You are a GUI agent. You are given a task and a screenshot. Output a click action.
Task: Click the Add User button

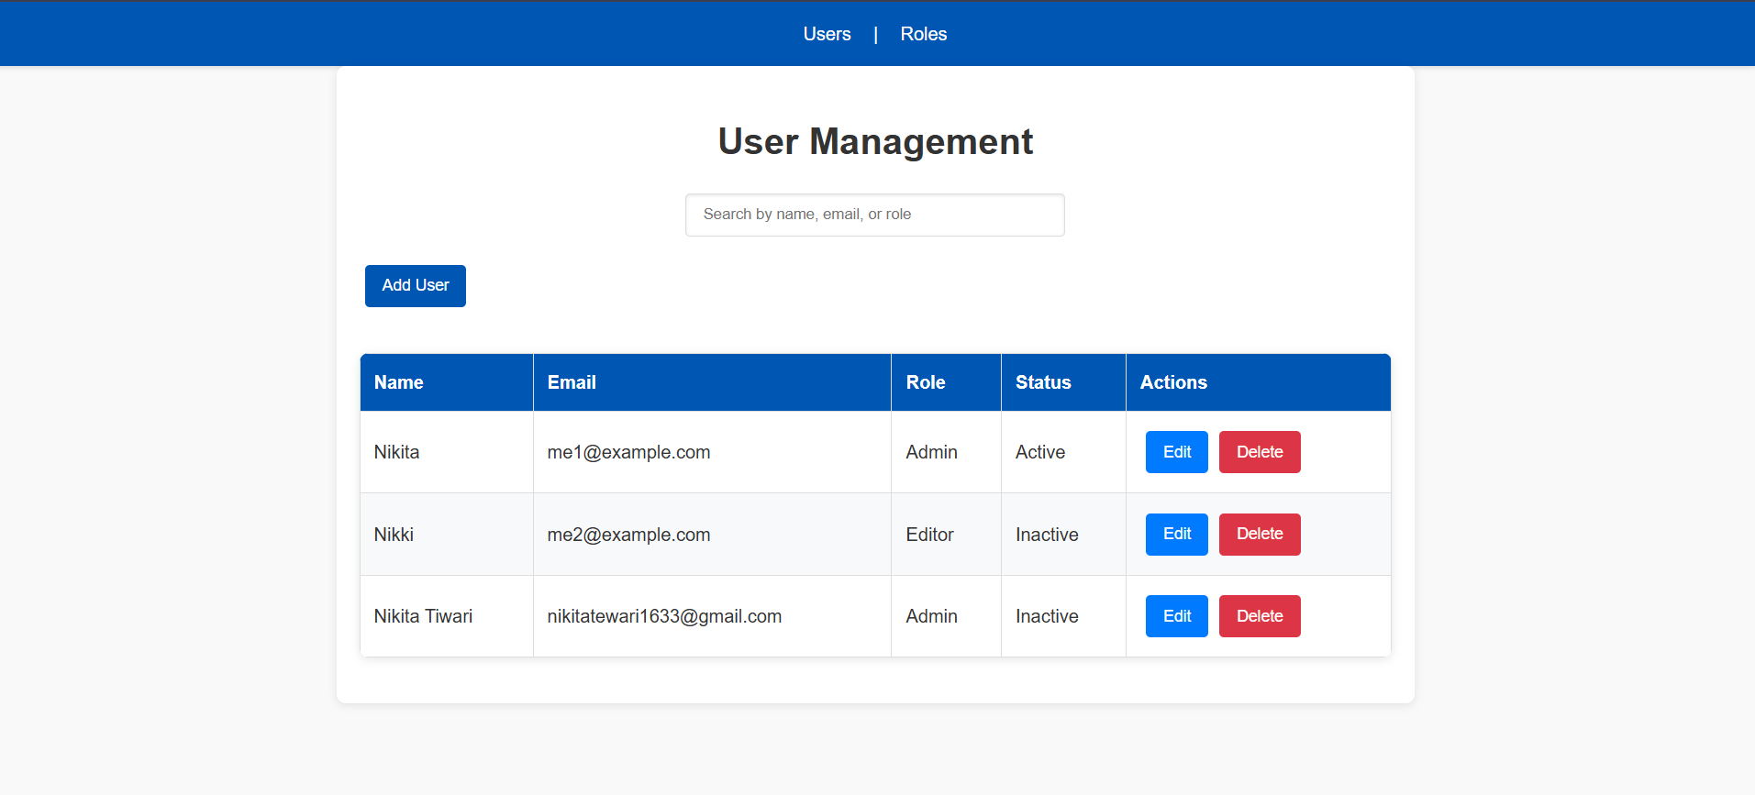[416, 286]
